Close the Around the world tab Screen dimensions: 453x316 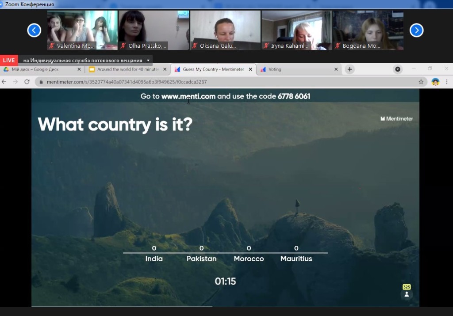(x=165, y=69)
